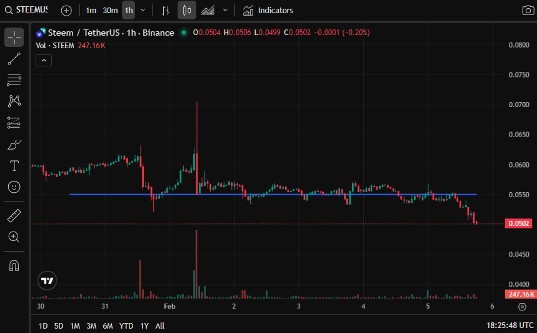Image resolution: width=537 pixels, height=333 pixels.
Task: Open the patterns drawing tool
Action: tap(14, 101)
